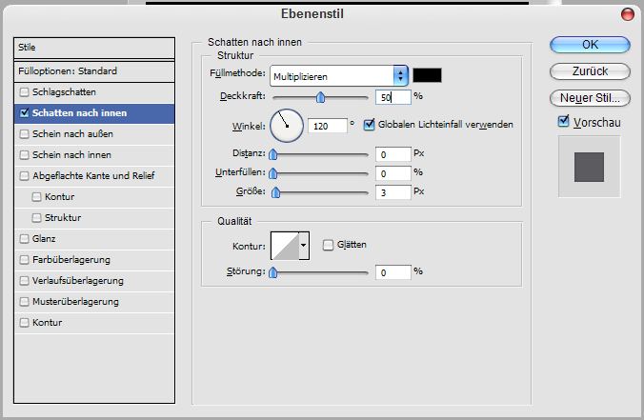Enable the bottom Kontur style checkbox
The image size is (644, 420).
24,322
